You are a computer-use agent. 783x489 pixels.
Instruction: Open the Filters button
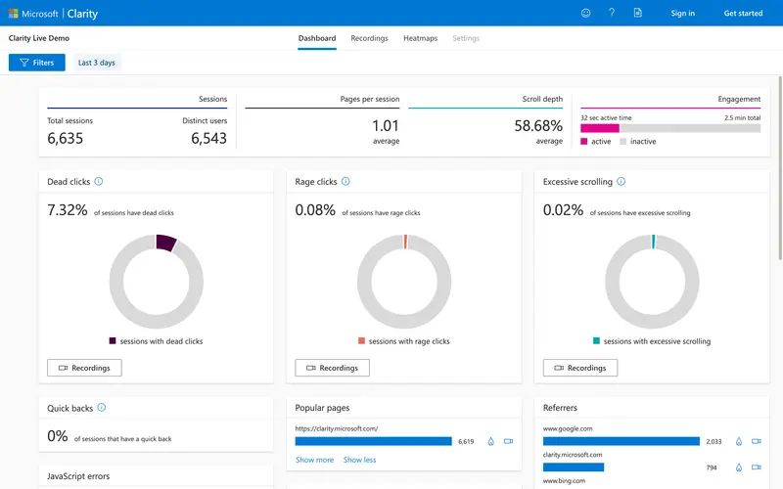[37, 63]
